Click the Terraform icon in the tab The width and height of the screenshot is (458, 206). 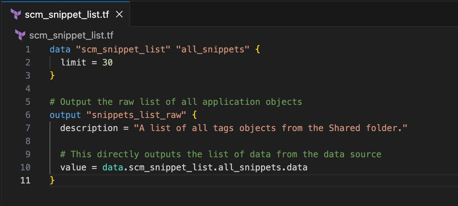pos(16,14)
